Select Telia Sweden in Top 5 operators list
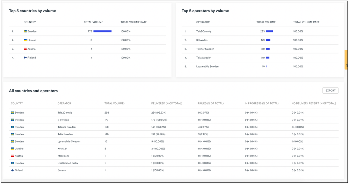349x184 pixels. tap(204, 58)
